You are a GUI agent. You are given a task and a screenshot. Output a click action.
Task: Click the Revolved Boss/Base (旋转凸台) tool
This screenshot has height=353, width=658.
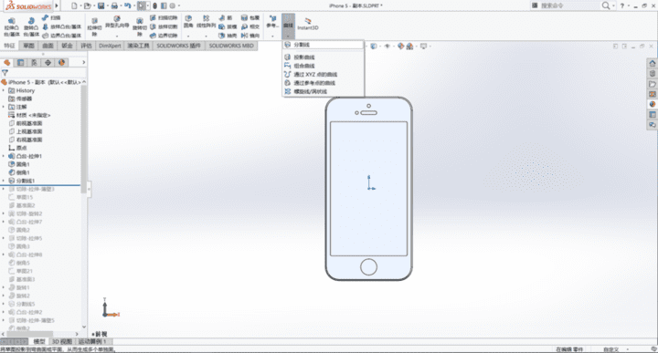coord(31,26)
